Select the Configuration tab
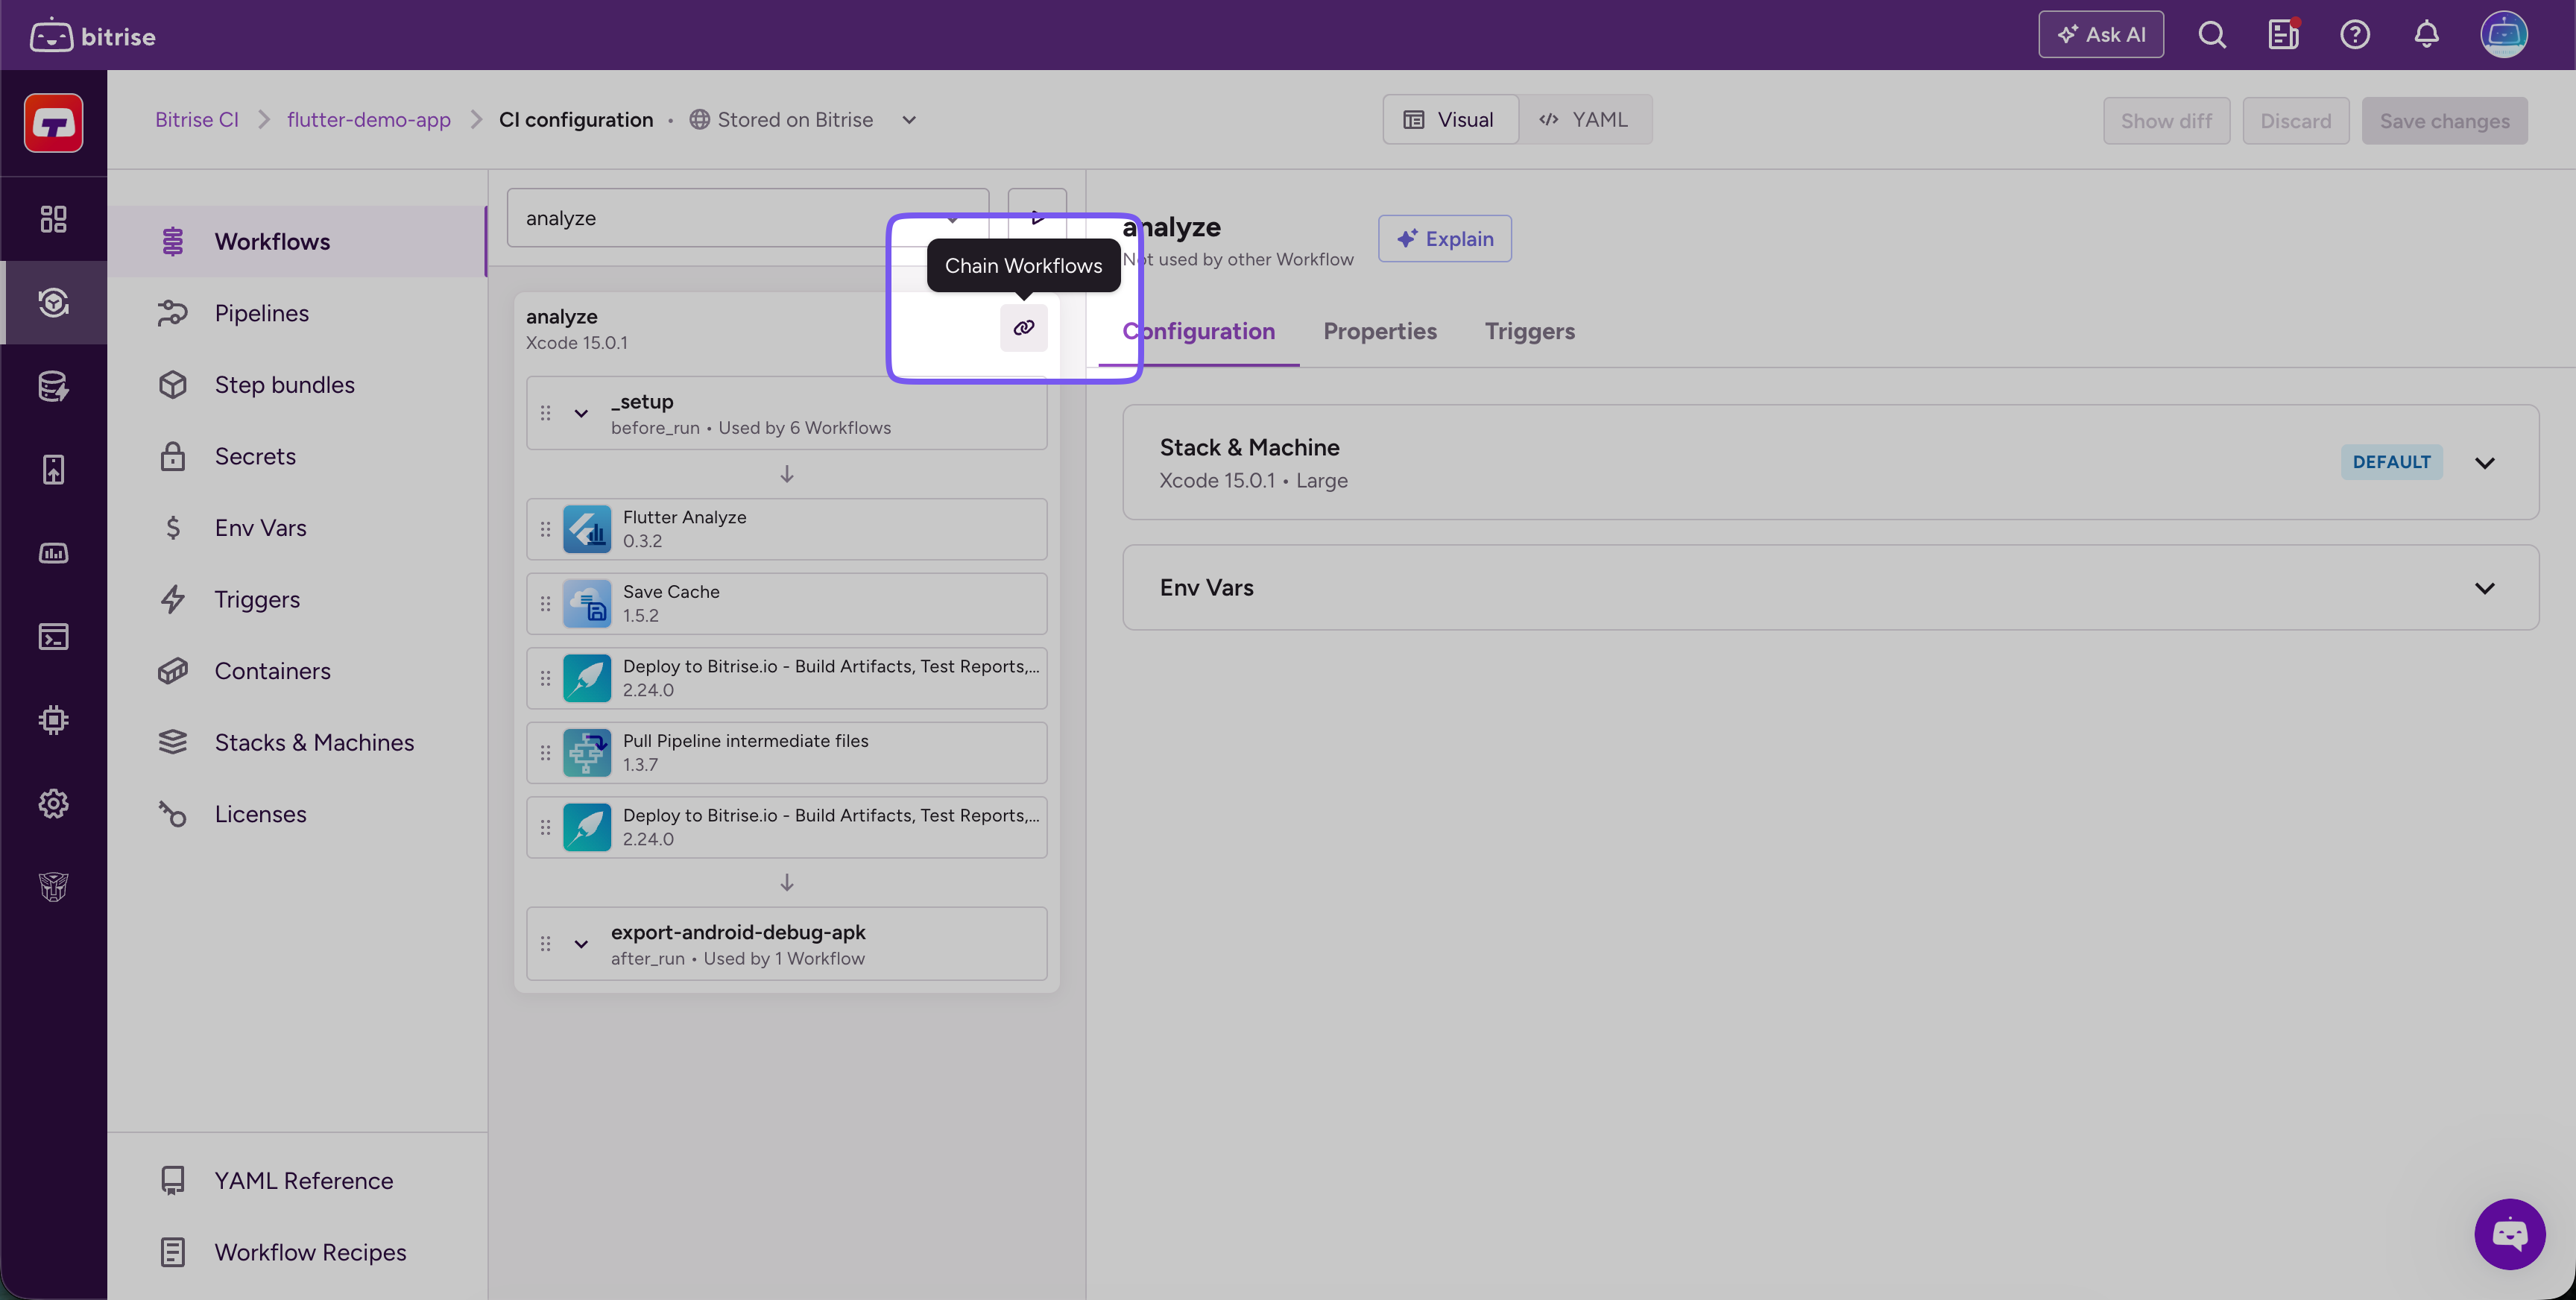Screen dimensions: 2576x1300 point(1198,331)
